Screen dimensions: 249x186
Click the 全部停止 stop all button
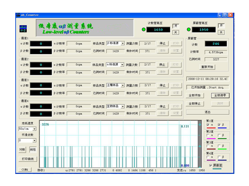coord(195,104)
